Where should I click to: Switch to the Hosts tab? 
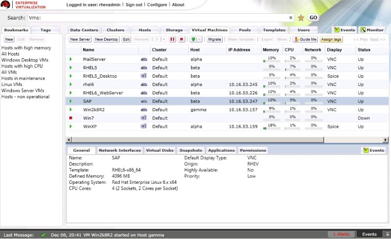(145, 30)
